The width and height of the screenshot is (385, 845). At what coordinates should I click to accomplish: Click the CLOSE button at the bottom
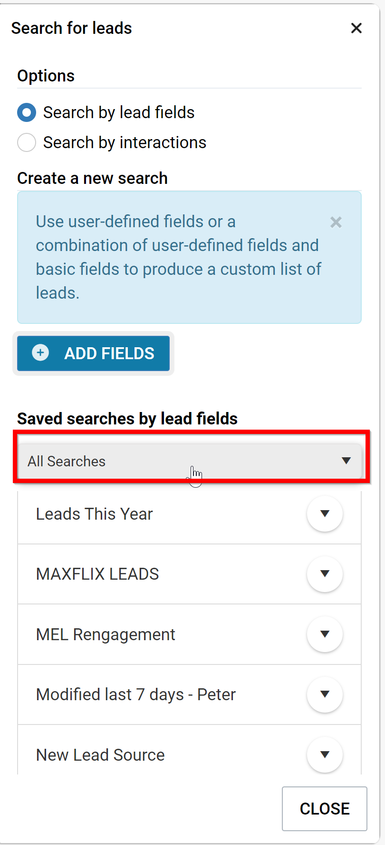point(324,808)
